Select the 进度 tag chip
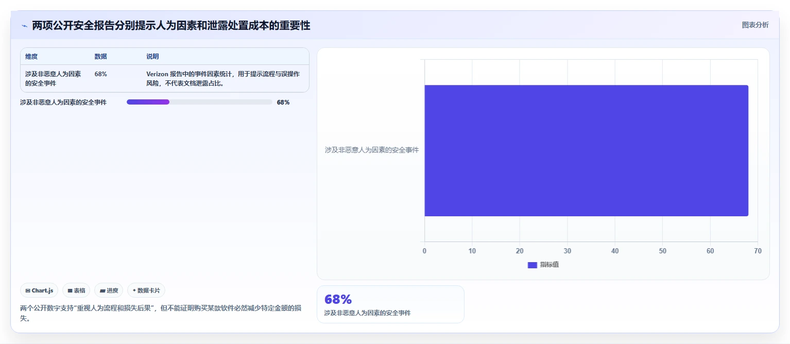 coord(109,290)
